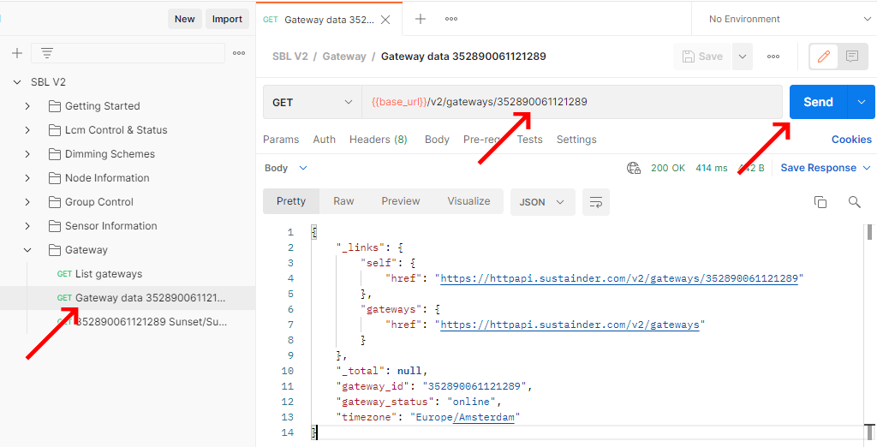Viewport: 877px width, 447px height.
Task: Click the response body vertical scrollbar
Action: [869, 231]
